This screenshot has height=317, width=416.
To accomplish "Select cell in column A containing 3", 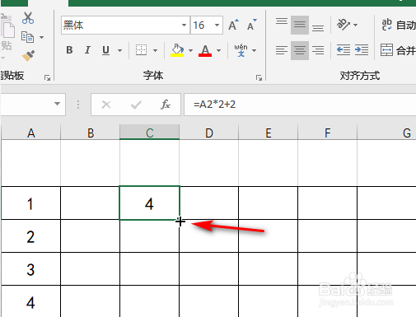I will coord(30,269).
